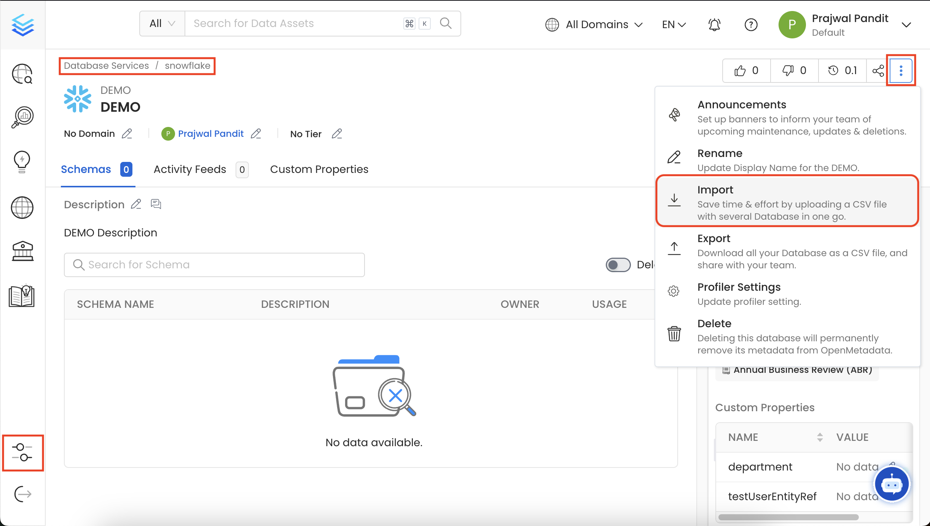Open the Explore section in the sidebar
This screenshot has height=526, width=930.
pos(22,74)
